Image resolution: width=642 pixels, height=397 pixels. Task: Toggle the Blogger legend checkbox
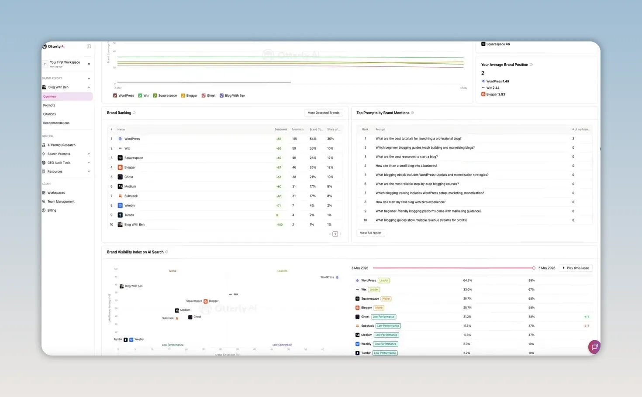[183, 96]
